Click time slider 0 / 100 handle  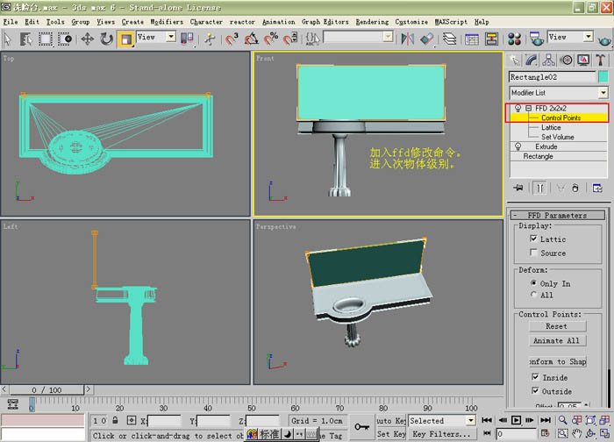point(47,390)
